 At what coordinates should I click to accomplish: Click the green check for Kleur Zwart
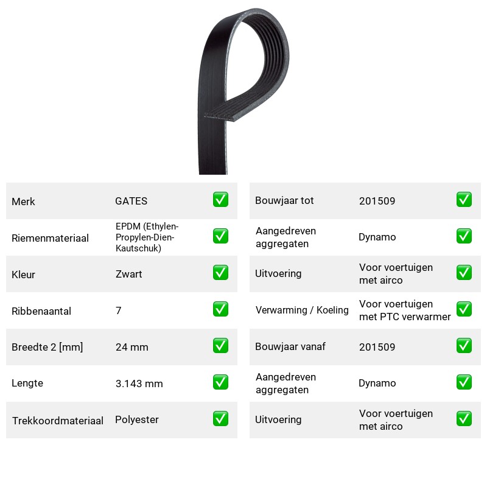click(x=220, y=272)
